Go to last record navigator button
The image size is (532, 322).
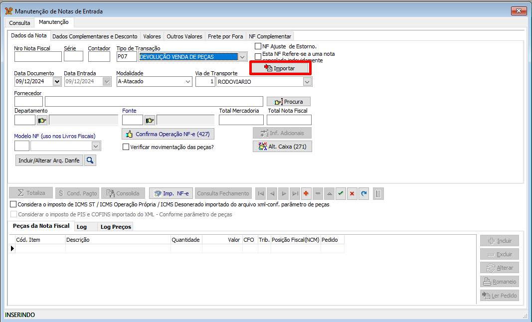point(295,193)
